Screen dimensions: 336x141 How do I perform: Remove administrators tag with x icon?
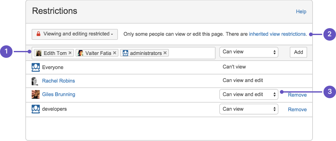click(x=165, y=53)
